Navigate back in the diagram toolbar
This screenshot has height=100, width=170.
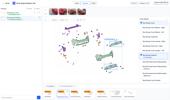46,20
